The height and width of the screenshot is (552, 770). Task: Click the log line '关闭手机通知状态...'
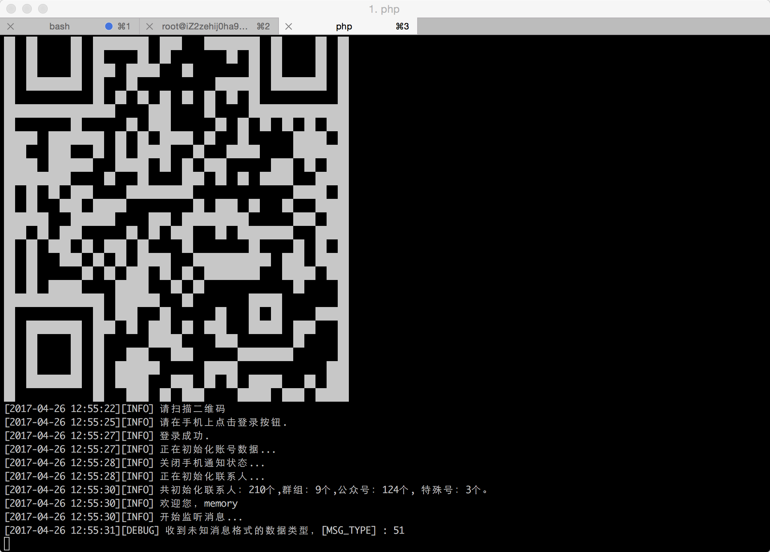click(135, 463)
